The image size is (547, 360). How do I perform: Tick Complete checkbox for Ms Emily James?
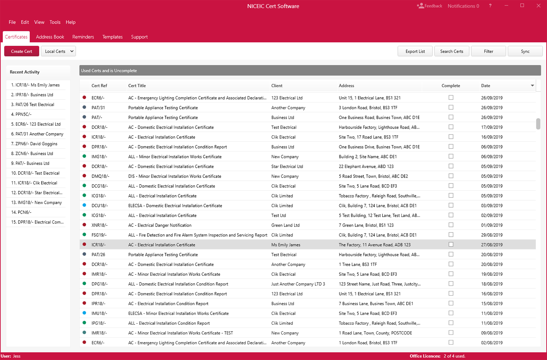click(451, 244)
